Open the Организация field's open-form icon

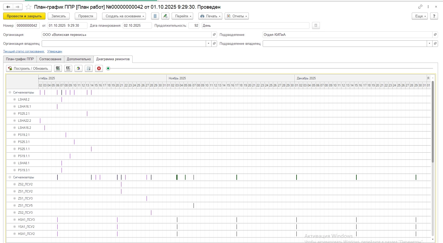coord(214,35)
